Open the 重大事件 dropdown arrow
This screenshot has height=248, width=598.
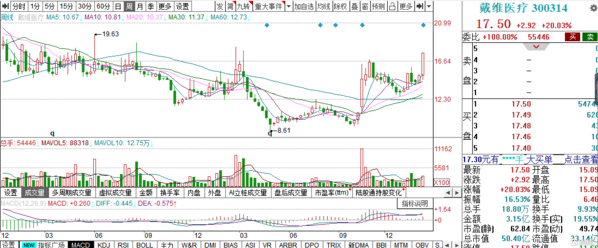(289, 6)
